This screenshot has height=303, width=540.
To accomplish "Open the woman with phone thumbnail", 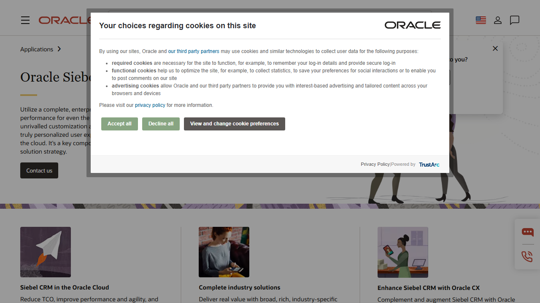I will point(224,252).
